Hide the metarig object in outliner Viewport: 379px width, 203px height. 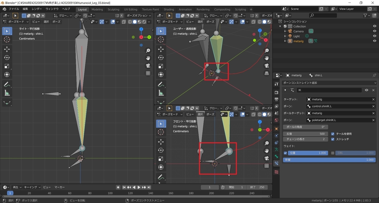point(374,41)
